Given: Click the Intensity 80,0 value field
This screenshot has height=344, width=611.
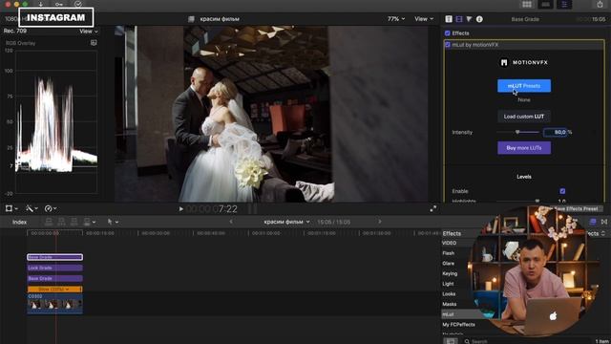Looking at the screenshot, I should coord(556,132).
